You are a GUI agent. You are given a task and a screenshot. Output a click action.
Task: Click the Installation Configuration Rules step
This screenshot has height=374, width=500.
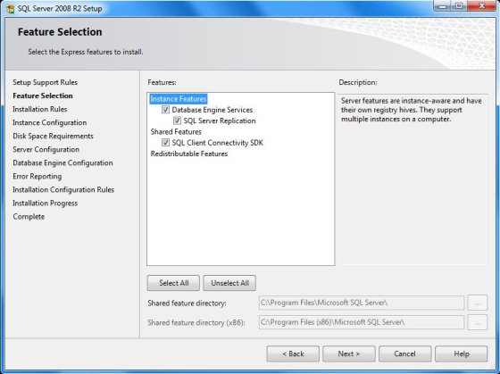point(63,189)
